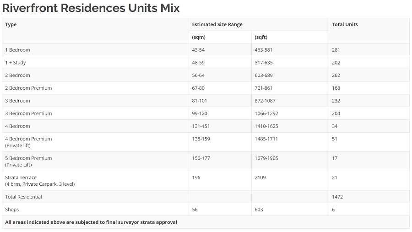
Task: Click the Estimated Size Range header
Action: [x=217, y=25]
